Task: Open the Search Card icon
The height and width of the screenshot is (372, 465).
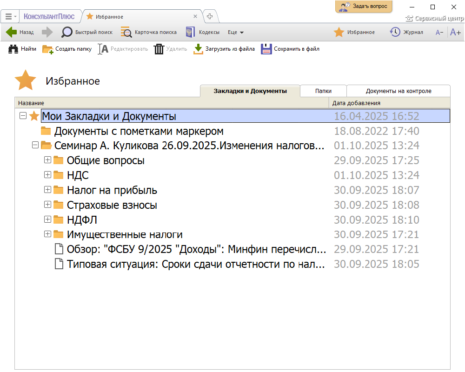Action: coord(126,32)
